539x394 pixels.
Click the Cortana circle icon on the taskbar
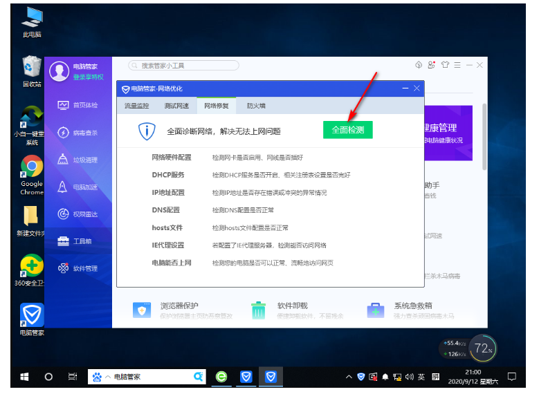(x=48, y=377)
